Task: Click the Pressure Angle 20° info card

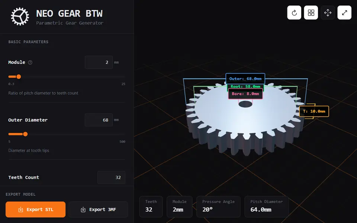Action: (x=218, y=207)
